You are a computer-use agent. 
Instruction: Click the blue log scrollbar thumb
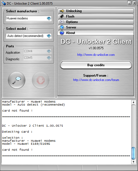coord(133,153)
